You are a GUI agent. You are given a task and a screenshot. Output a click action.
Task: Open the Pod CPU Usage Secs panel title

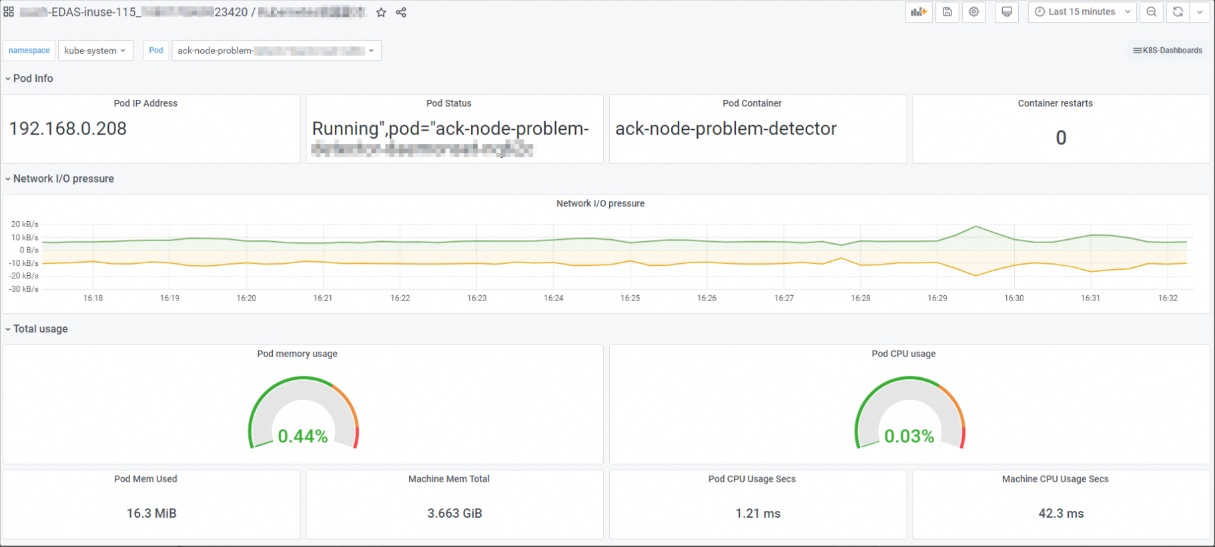752,479
